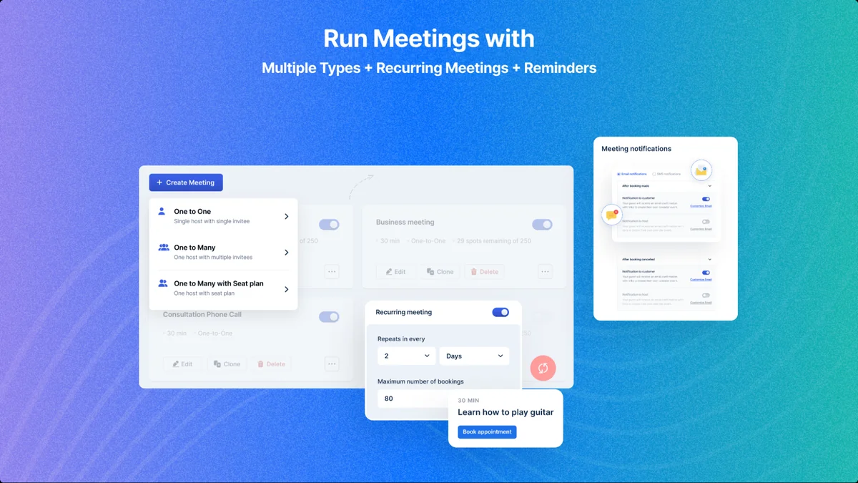Select the SMS notifications radio option
The height and width of the screenshot is (483, 858).
666,174
